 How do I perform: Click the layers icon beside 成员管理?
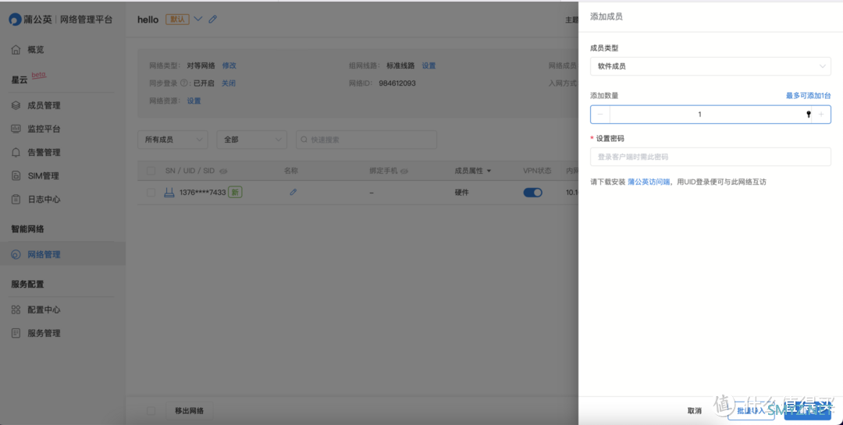(x=16, y=105)
